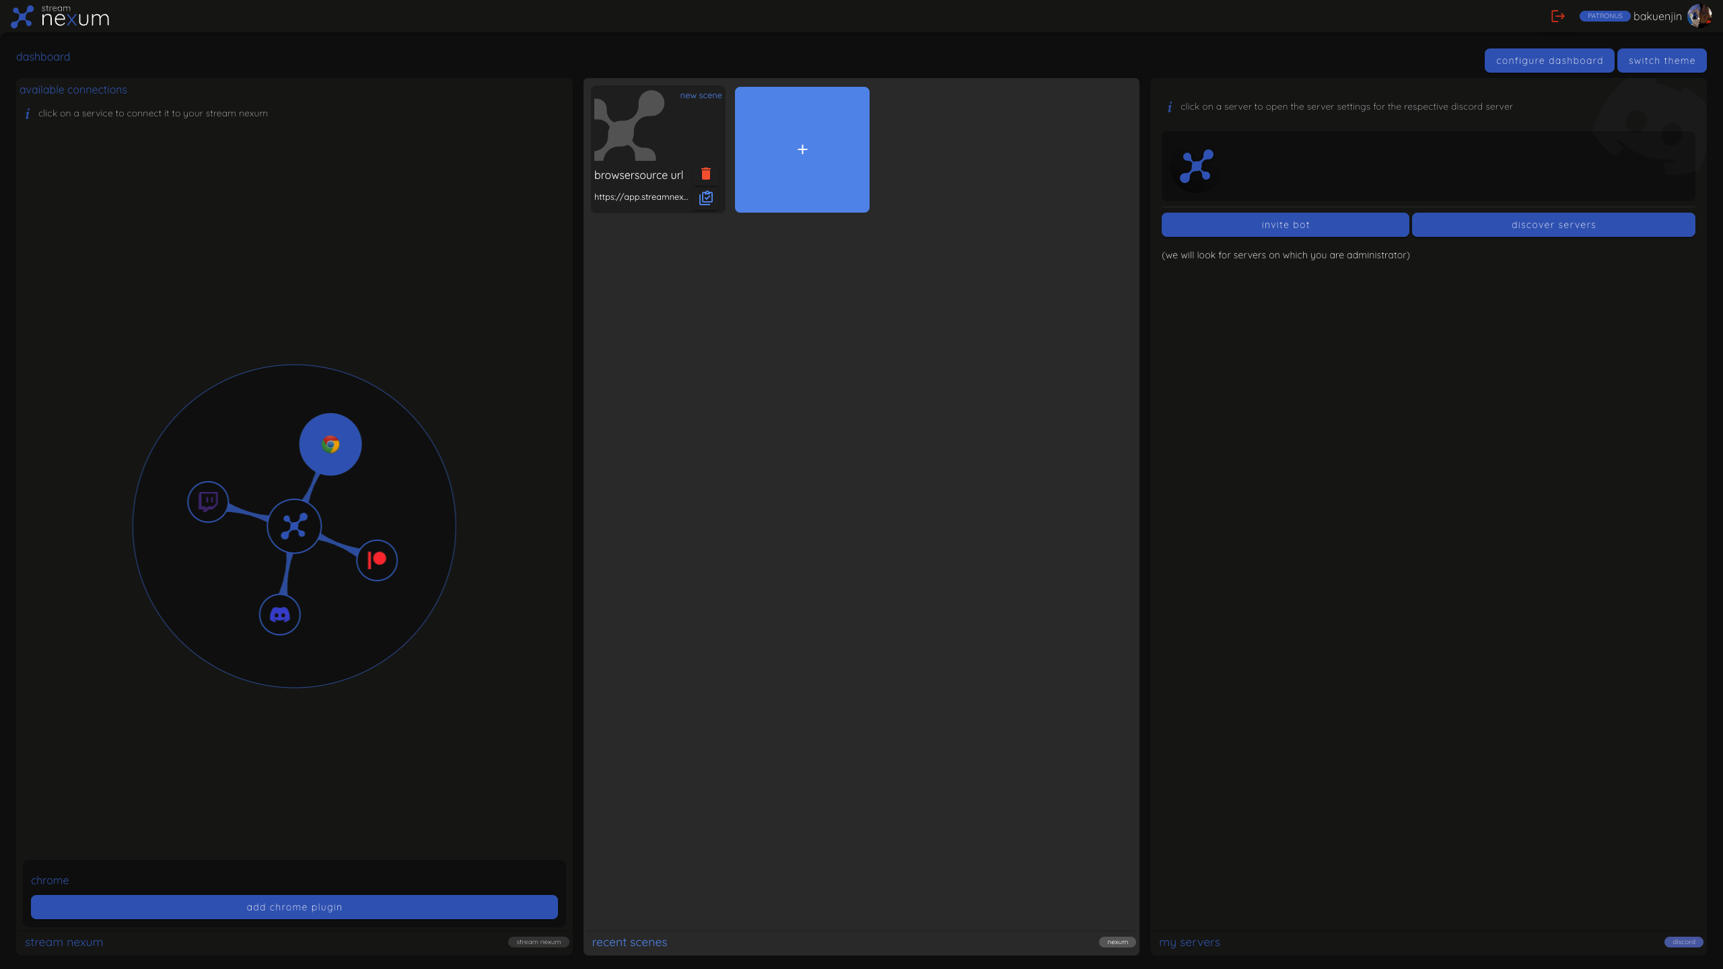The image size is (1723, 969).
Task: Click the discover servers button
Action: 1553,225
